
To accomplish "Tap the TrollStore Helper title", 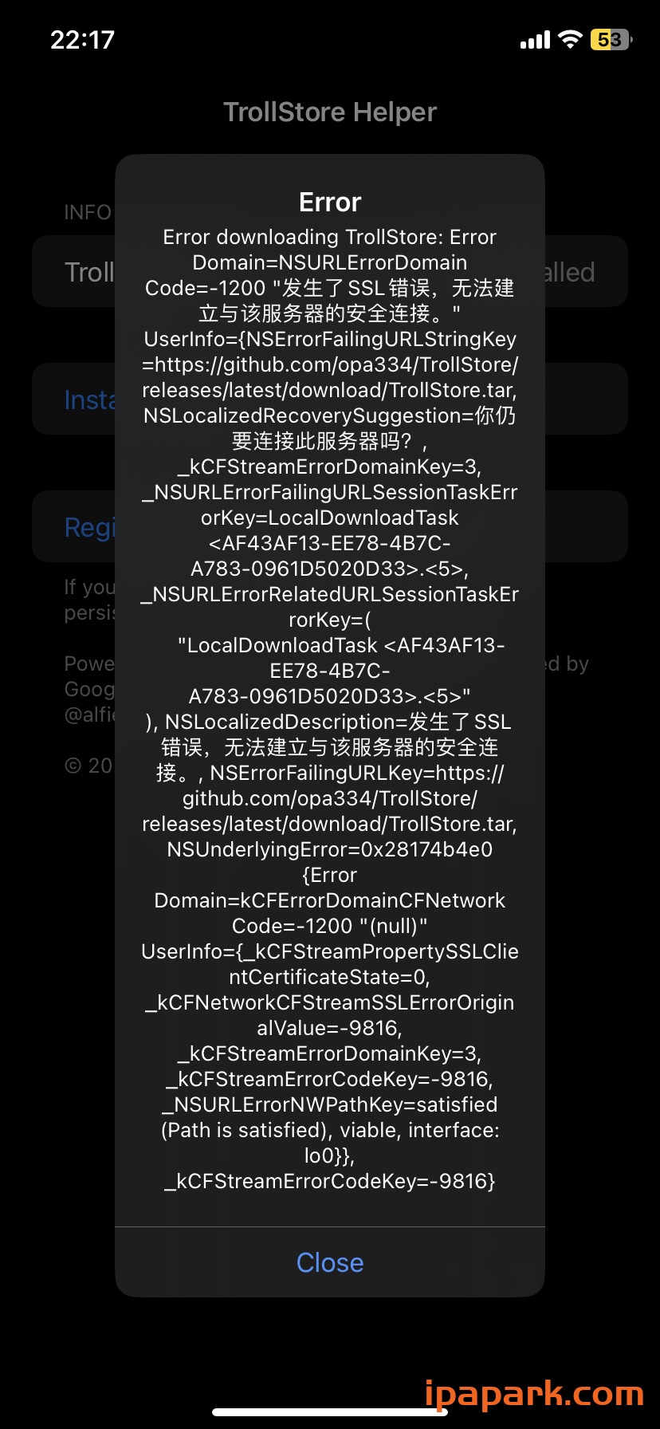I will coord(330,112).
